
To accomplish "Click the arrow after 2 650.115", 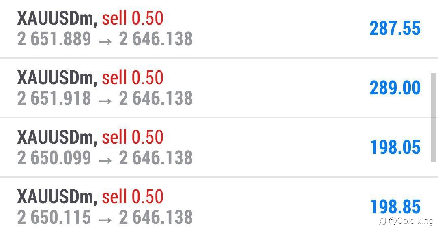I will tap(105, 219).
